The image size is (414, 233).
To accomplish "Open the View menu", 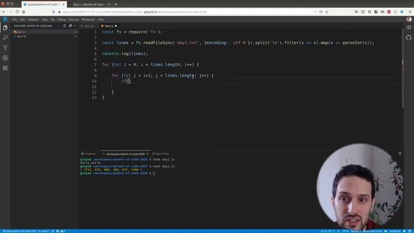I will (x=45, y=19).
